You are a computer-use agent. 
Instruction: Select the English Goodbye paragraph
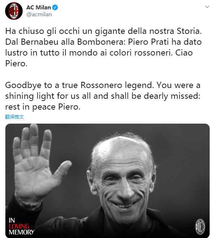(x=103, y=96)
